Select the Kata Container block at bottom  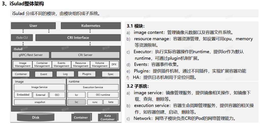click(x=107, y=117)
